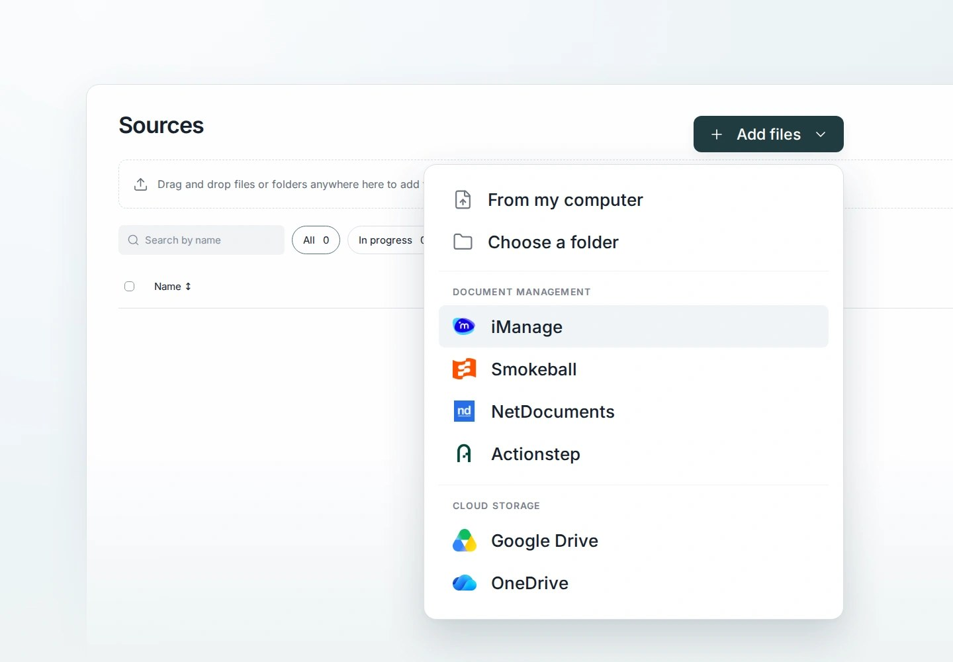
Task: Open NetDocuments menu entry
Action: tap(633, 411)
